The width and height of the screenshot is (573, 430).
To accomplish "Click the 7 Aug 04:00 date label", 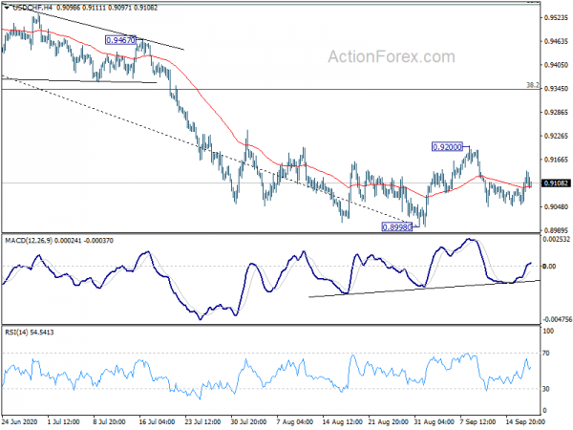I will (294, 421).
